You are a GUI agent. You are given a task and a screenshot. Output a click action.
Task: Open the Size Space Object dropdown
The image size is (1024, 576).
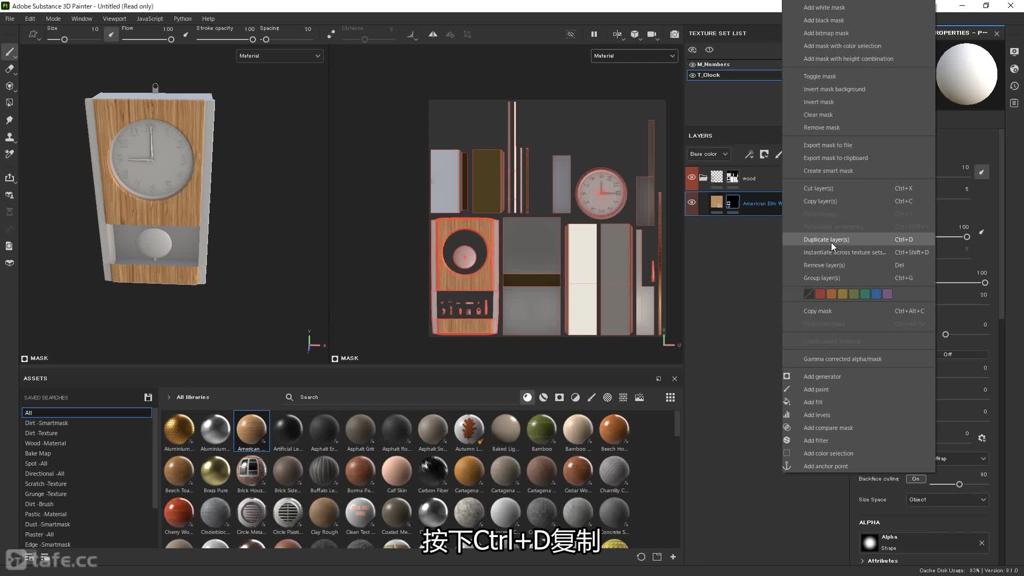click(x=947, y=500)
